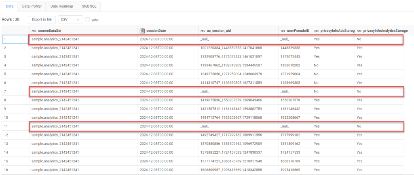Click the AdsStorage No cell in row 4
Image resolution: width=414 pixels, height=175 pixels.
333,66
